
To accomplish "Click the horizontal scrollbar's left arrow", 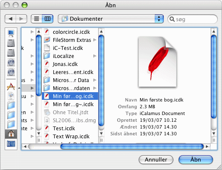I will 25,146.
